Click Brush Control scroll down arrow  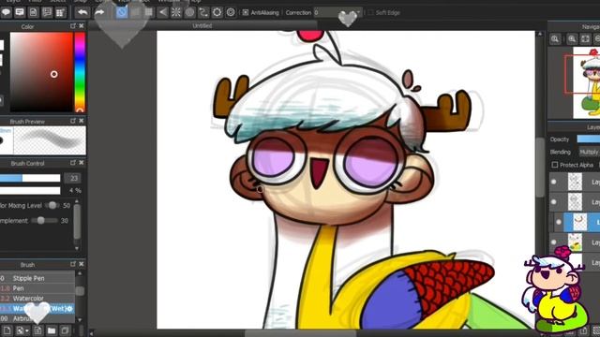(x=77, y=248)
